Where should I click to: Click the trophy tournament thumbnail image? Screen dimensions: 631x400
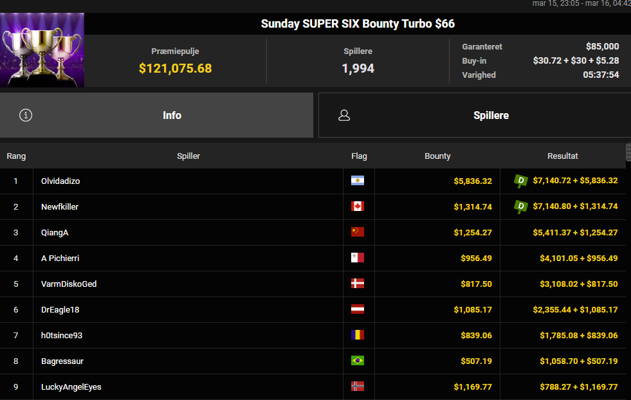click(x=42, y=50)
